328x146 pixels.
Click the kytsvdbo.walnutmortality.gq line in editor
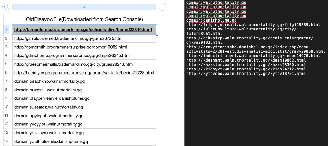click(x=246, y=74)
